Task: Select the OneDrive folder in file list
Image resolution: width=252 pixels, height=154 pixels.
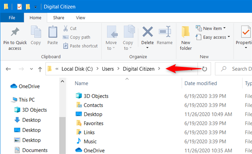Action: (x=90, y=150)
